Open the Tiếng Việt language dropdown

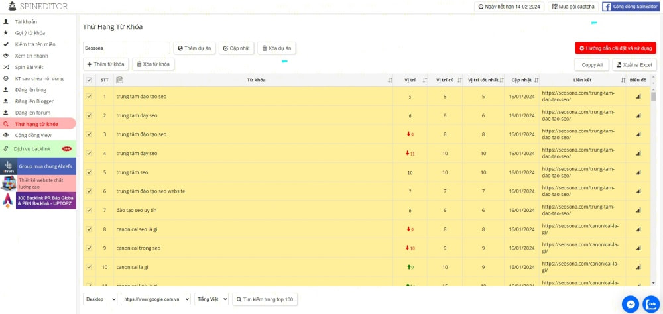click(x=211, y=299)
